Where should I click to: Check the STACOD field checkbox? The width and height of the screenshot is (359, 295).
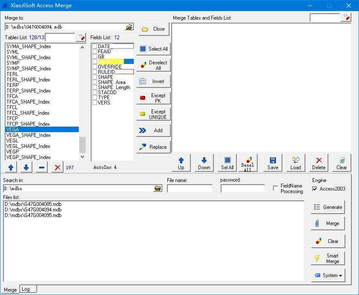click(95, 93)
